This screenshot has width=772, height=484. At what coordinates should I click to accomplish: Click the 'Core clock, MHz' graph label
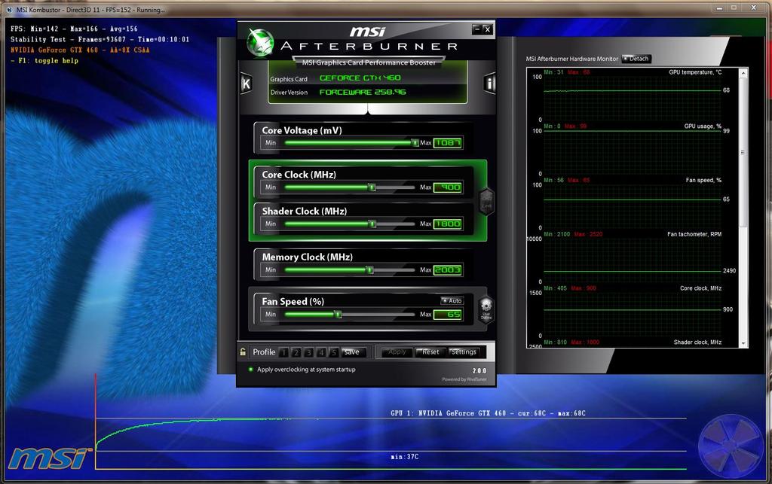700,288
